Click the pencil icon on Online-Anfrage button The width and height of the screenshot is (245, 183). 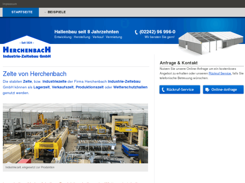(207, 90)
